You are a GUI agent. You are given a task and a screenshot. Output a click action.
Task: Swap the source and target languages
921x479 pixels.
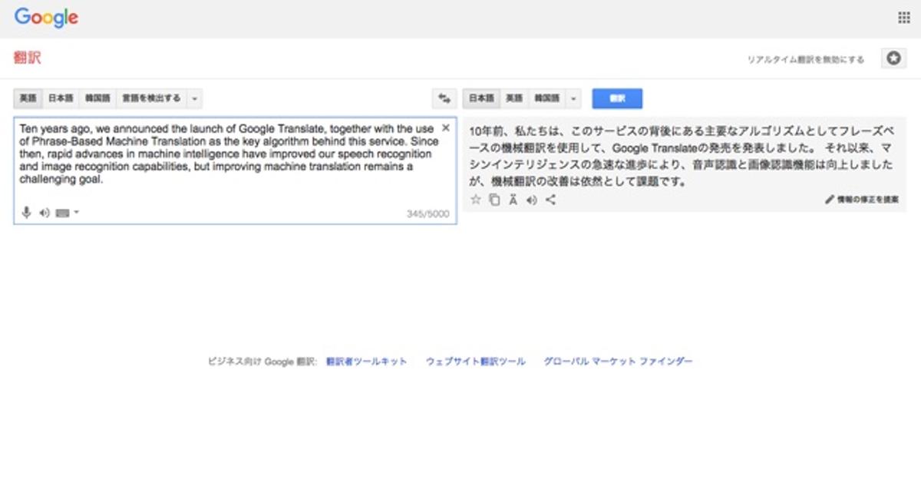click(x=444, y=98)
